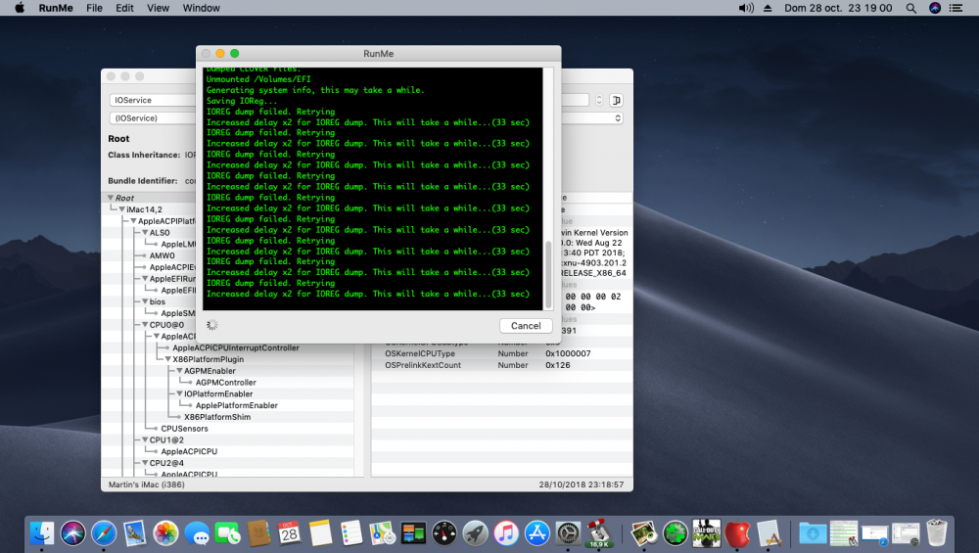This screenshot has height=553, width=979.
Task: Open Preview app in dock
Action: click(644, 533)
